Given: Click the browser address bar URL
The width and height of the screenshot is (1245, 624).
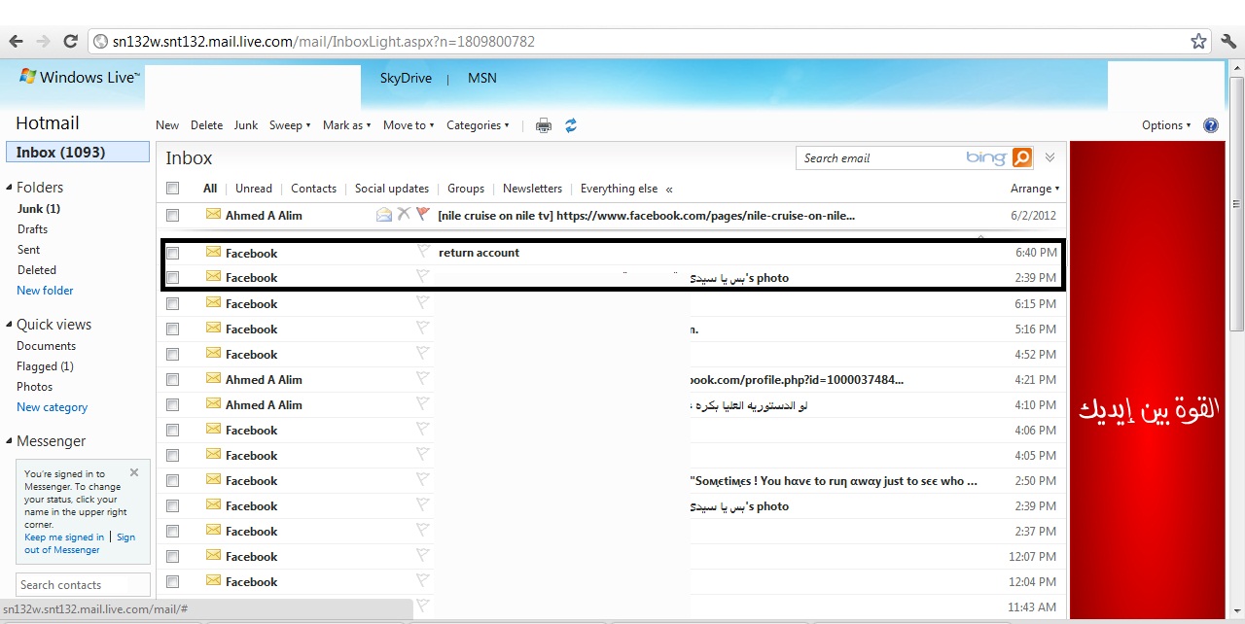Looking at the screenshot, I should (x=324, y=42).
